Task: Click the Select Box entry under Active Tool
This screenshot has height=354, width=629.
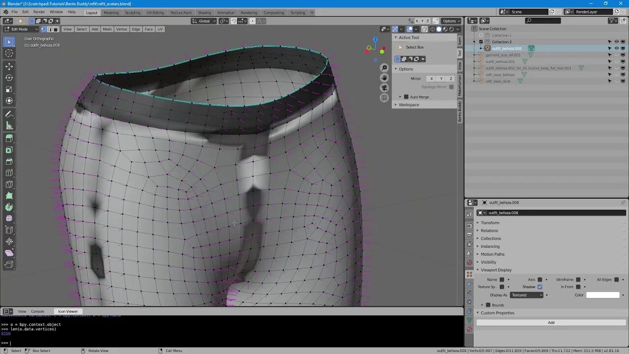Action: (x=414, y=48)
